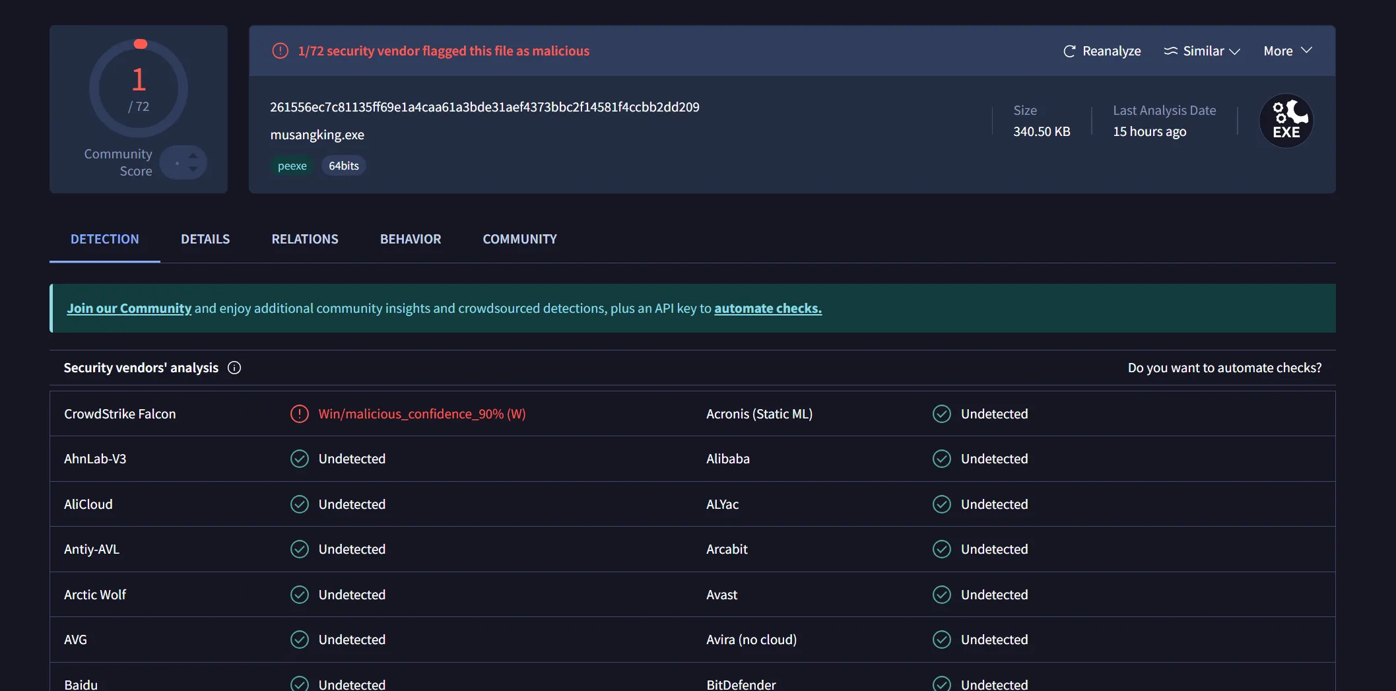The width and height of the screenshot is (1396, 691).
Task: Click the Community Score label
Action: point(118,162)
